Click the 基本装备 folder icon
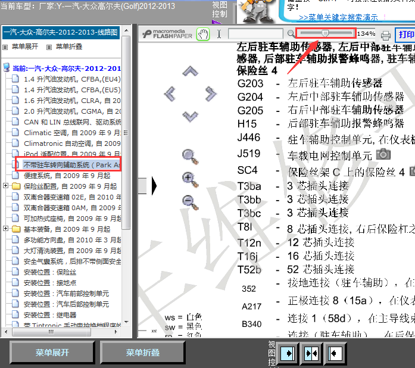The width and height of the screenshot is (415, 368). click(x=16, y=229)
